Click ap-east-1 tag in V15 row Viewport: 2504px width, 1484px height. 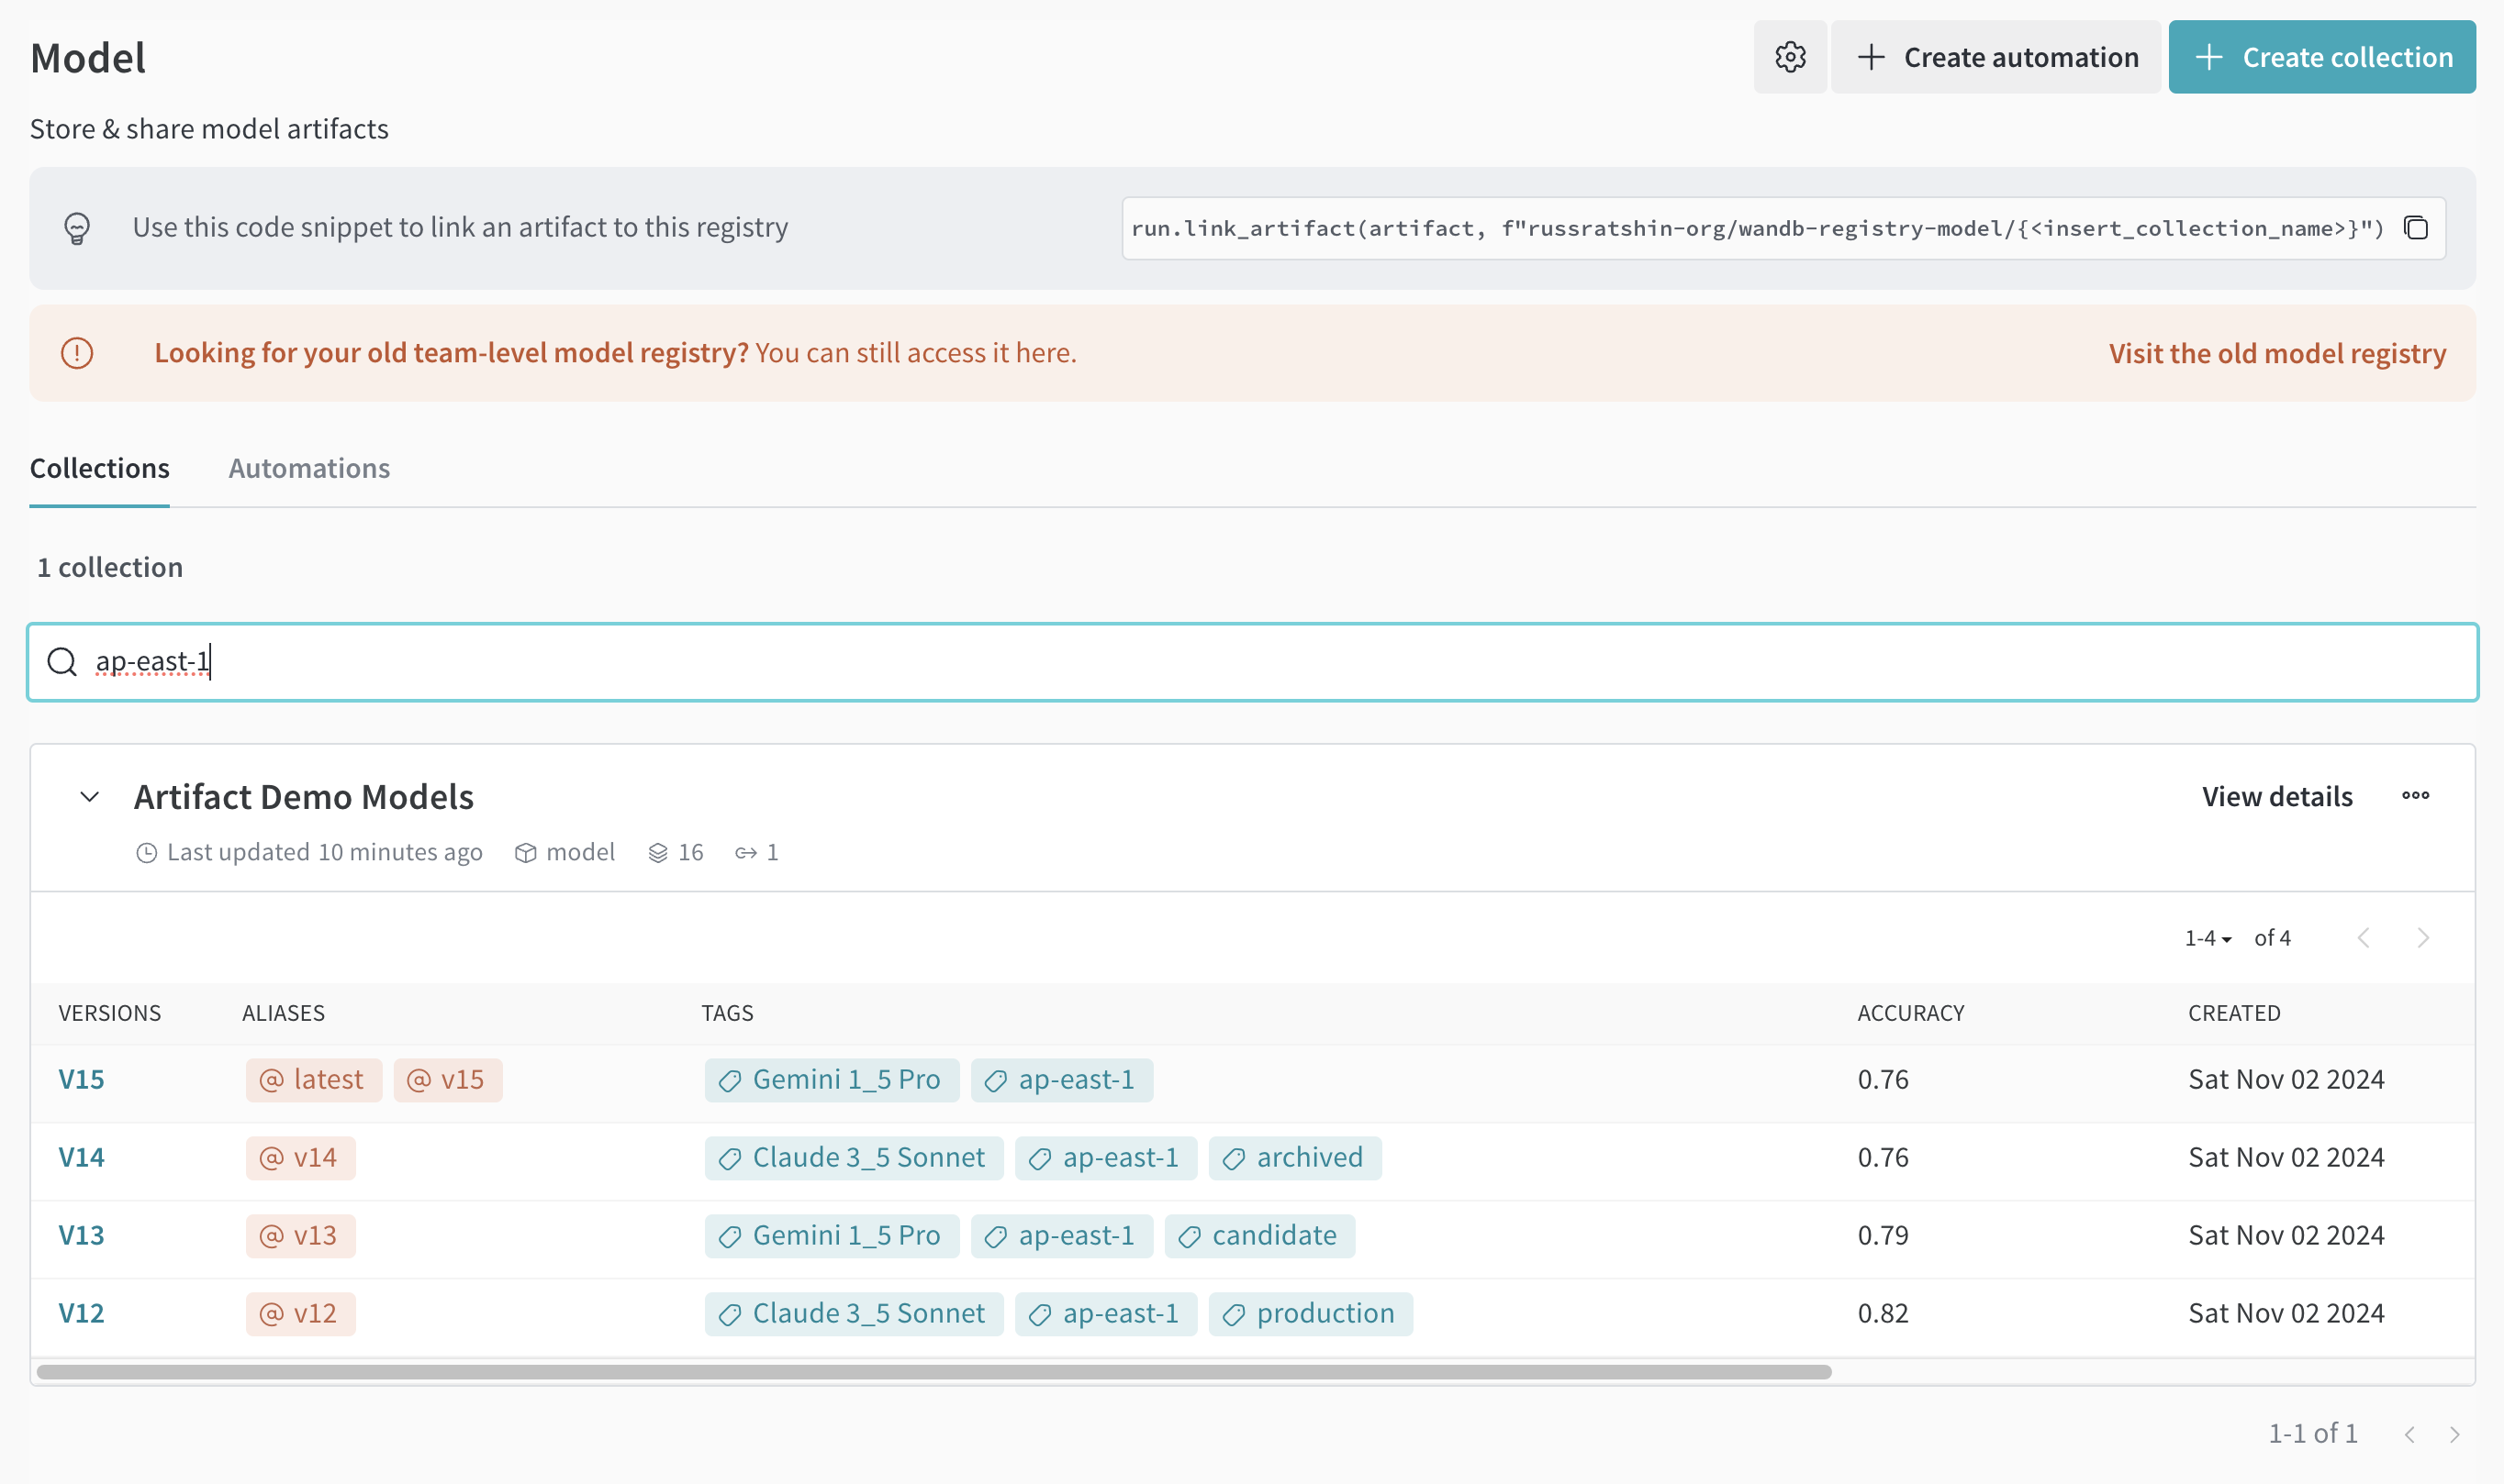pos(1062,1080)
